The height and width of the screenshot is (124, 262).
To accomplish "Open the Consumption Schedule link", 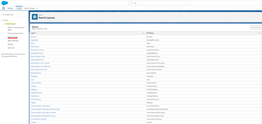I will [x=39, y=119].
